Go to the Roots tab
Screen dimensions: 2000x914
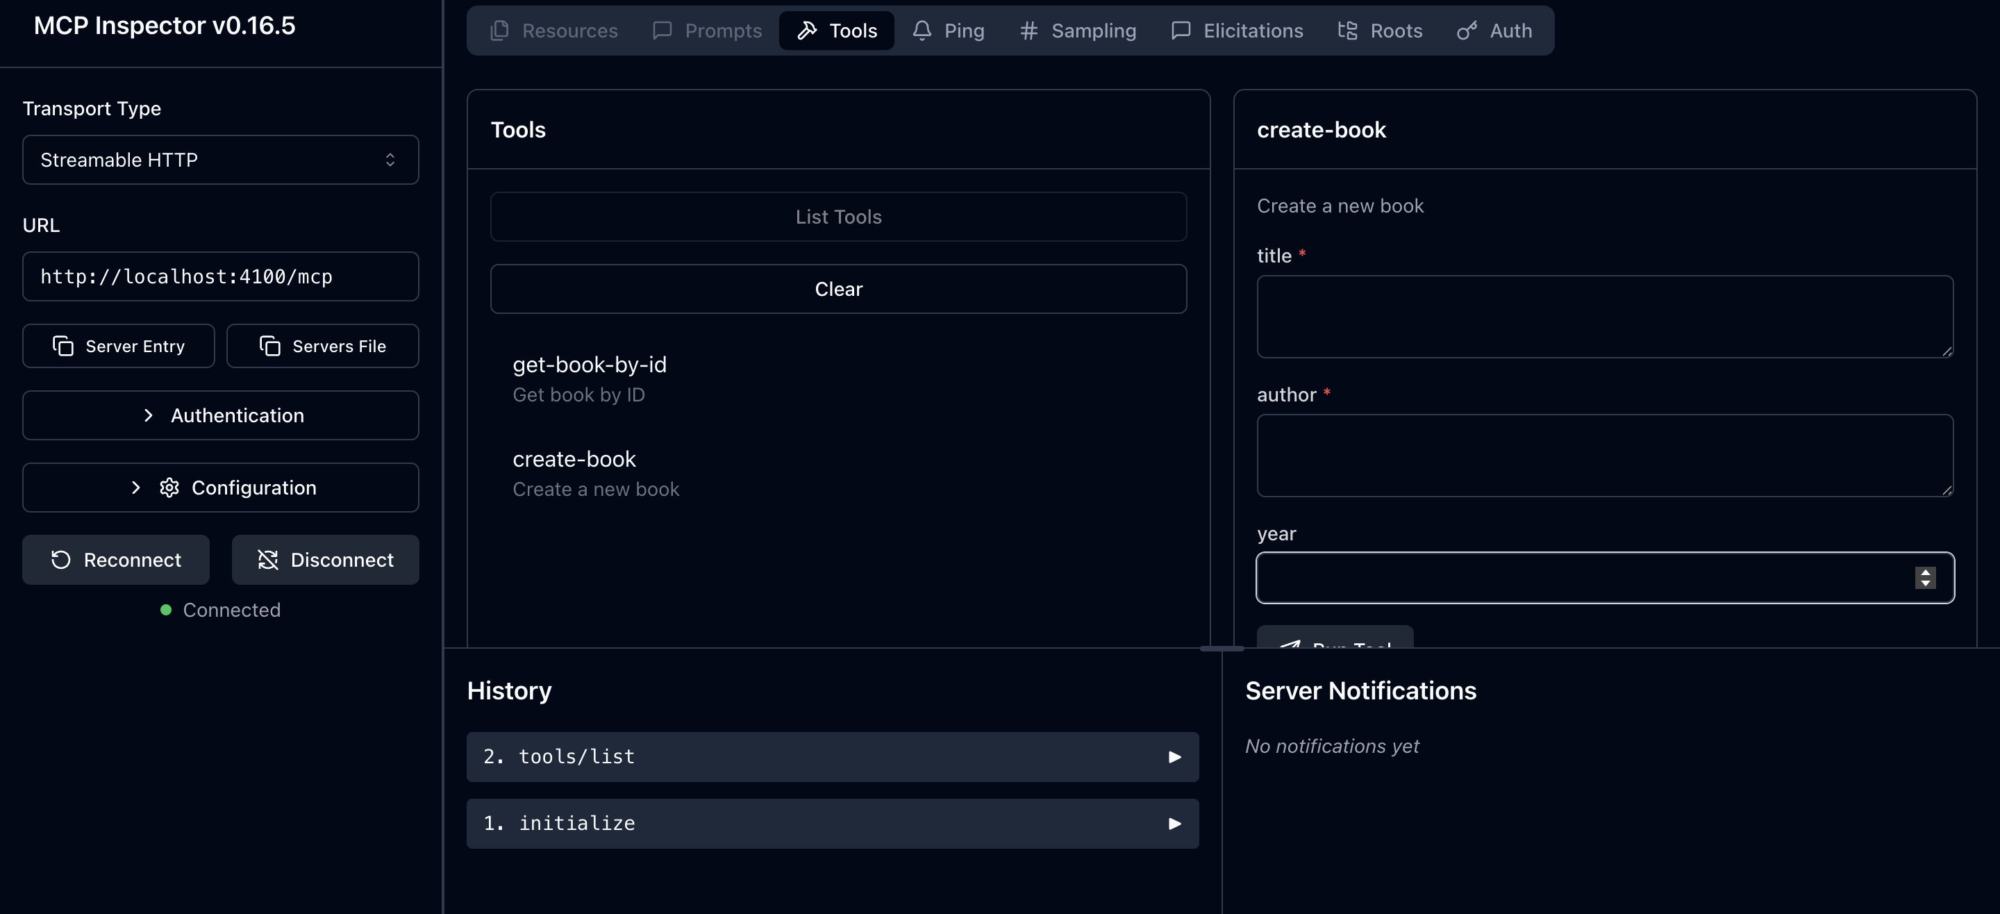click(x=1380, y=31)
